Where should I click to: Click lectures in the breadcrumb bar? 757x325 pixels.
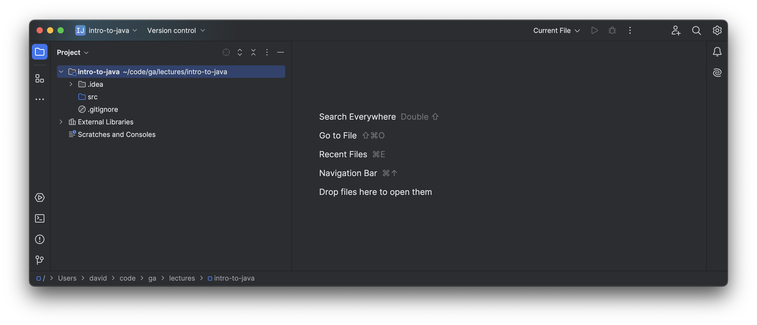tap(182, 278)
